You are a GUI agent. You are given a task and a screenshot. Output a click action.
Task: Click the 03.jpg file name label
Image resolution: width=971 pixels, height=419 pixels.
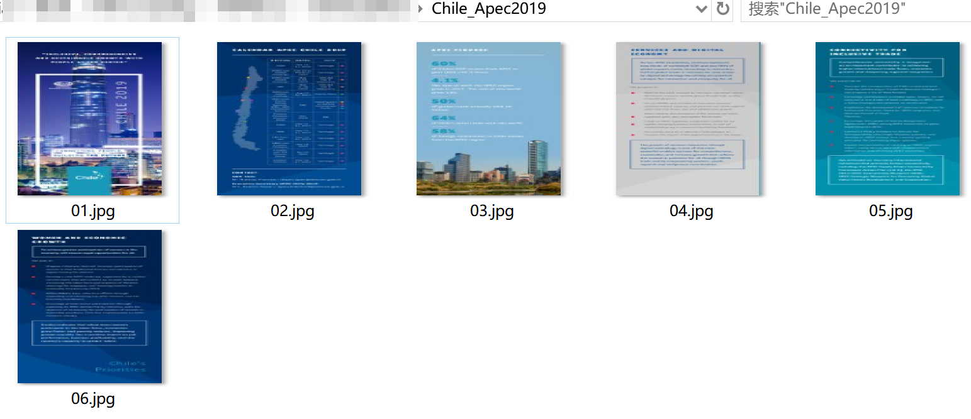coord(491,211)
